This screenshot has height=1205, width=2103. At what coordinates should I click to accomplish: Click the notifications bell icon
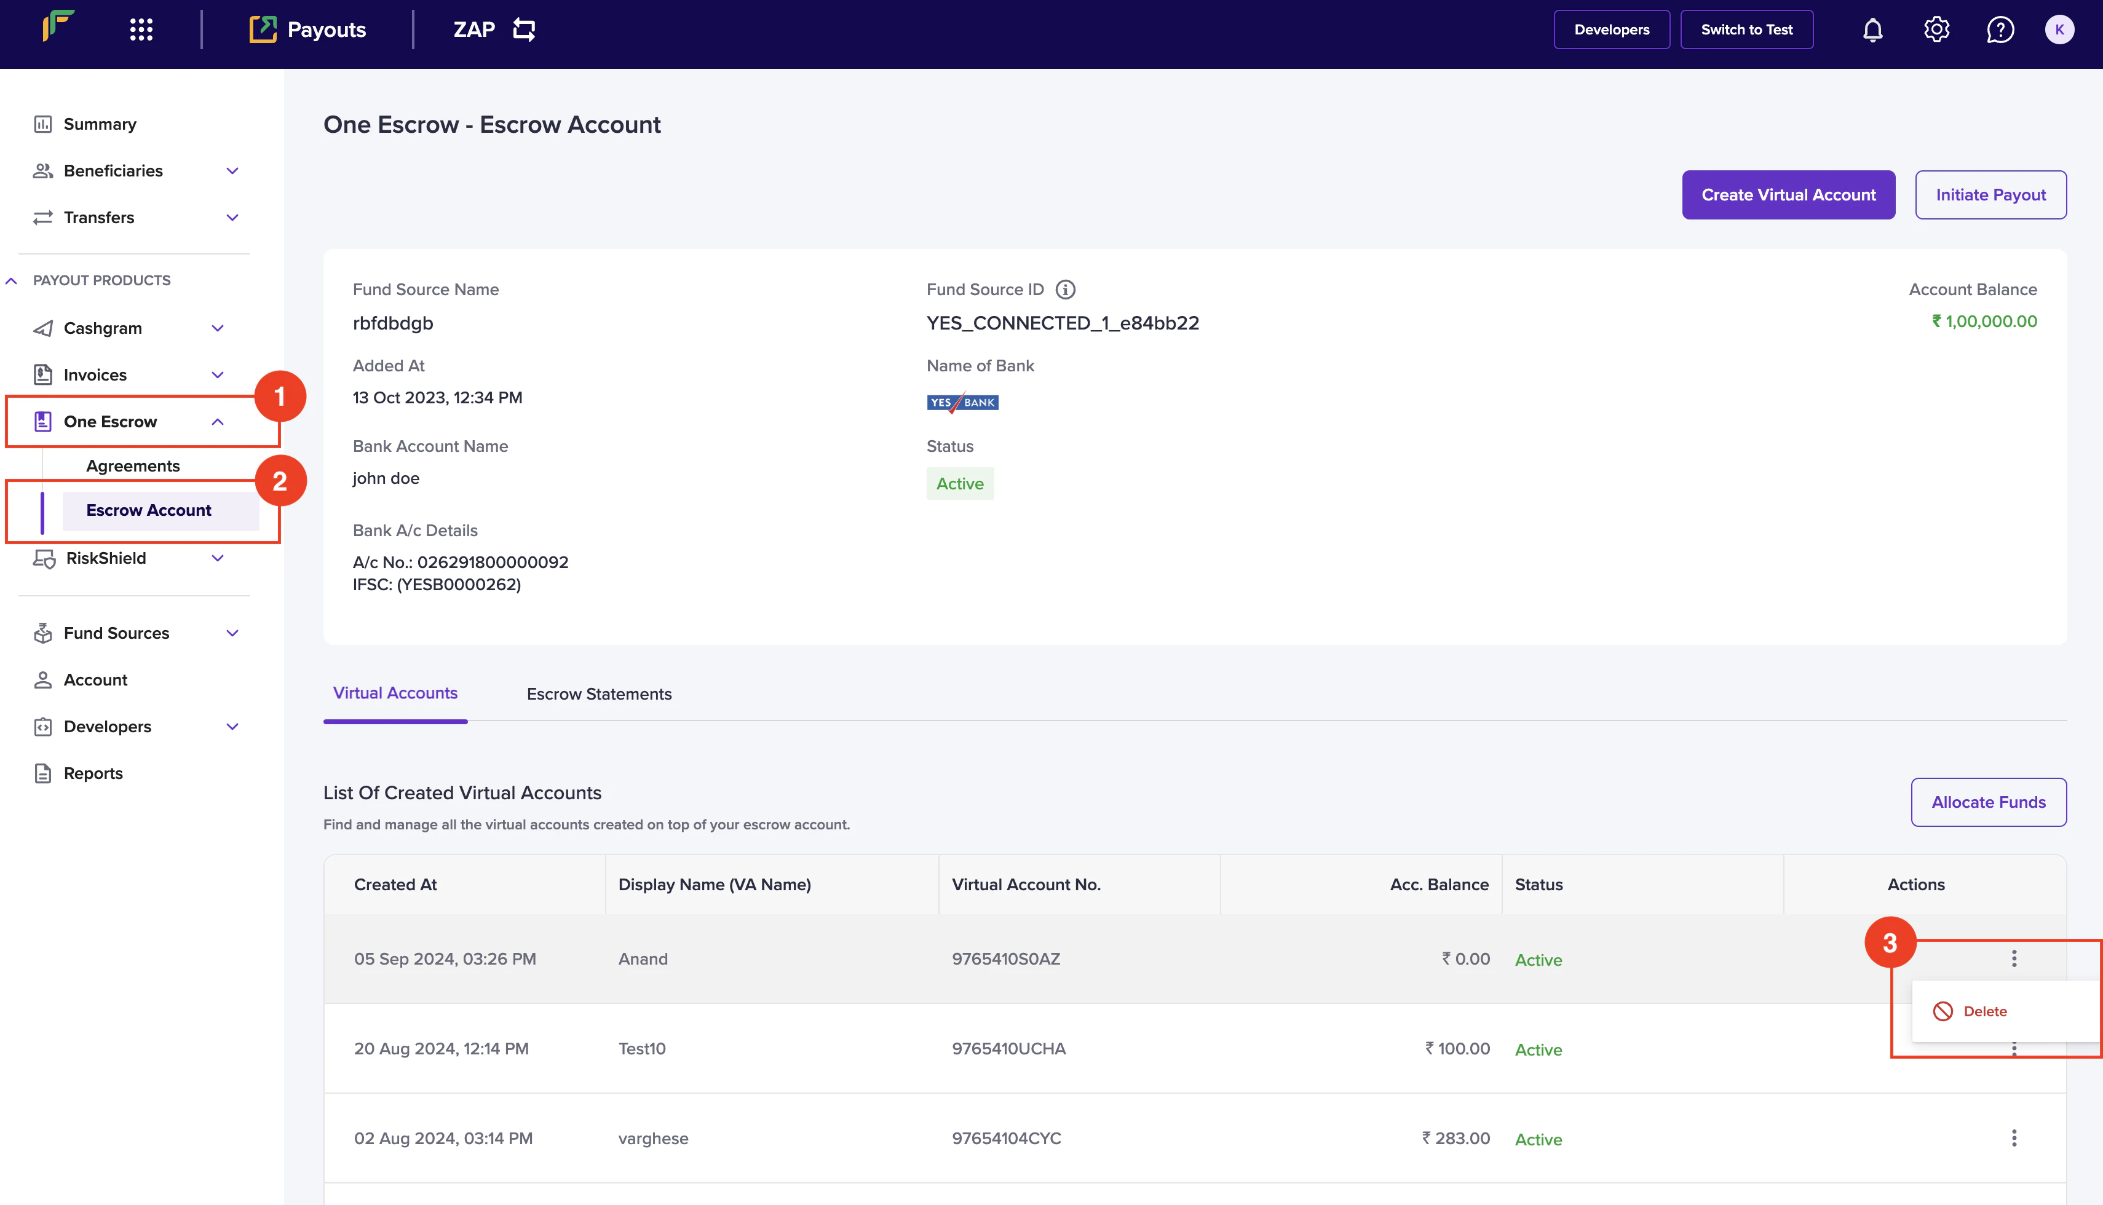click(1872, 30)
